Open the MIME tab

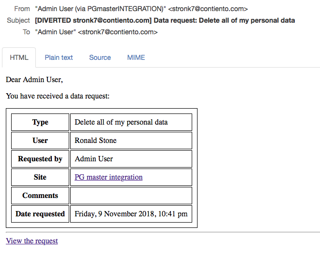pyautogui.click(x=136, y=57)
